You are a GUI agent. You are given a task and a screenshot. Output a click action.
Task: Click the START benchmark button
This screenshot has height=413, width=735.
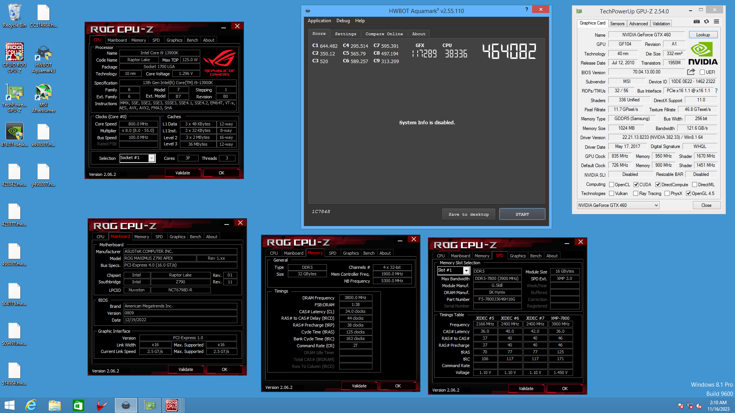click(x=522, y=214)
